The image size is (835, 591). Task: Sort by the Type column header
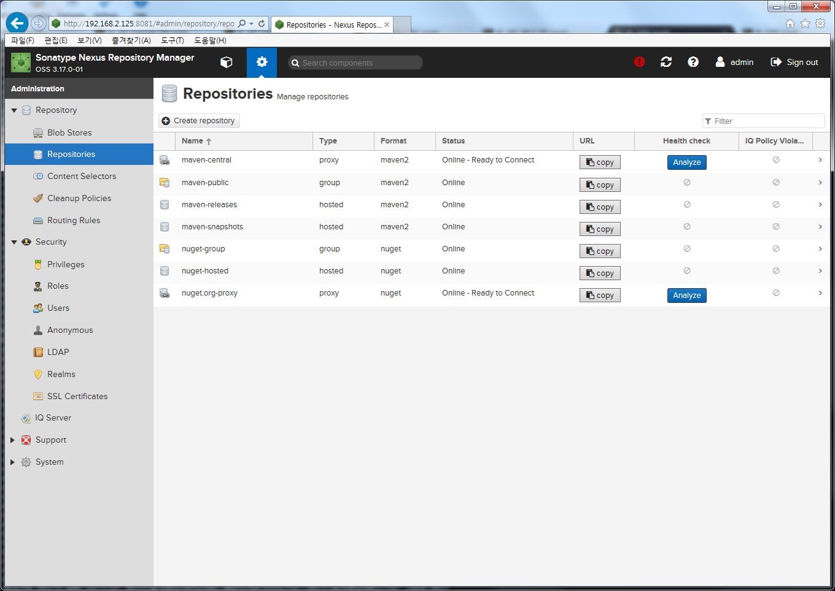(343, 141)
